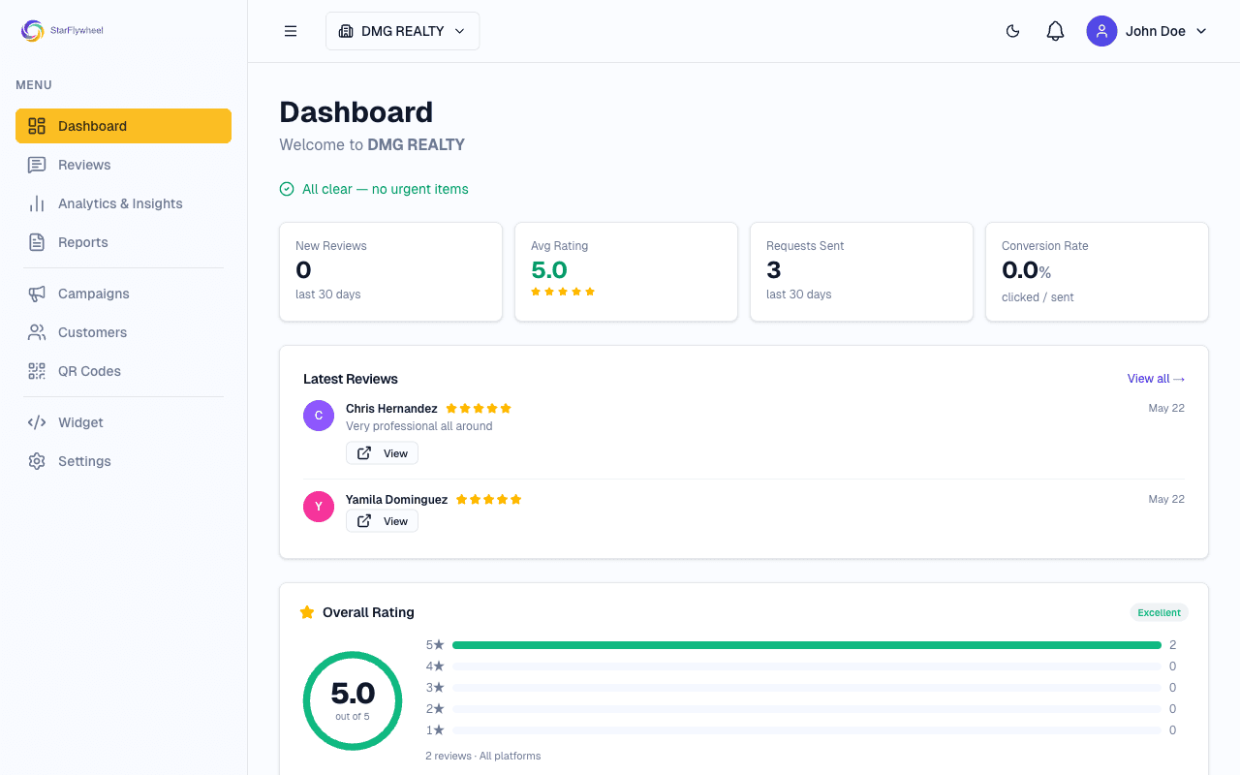Collapse the sidebar with the hamburger toggle
Viewport: 1240px width, 775px height.
[291, 31]
